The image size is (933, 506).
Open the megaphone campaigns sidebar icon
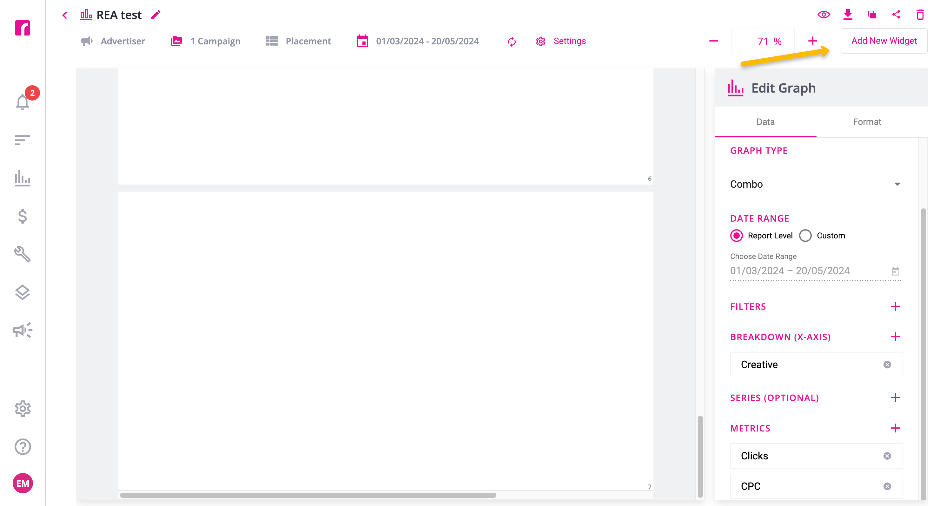(x=23, y=330)
